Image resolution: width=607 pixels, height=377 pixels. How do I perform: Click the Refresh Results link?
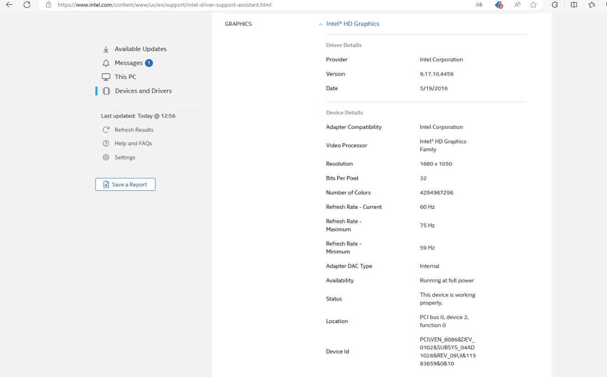[x=134, y=130]
